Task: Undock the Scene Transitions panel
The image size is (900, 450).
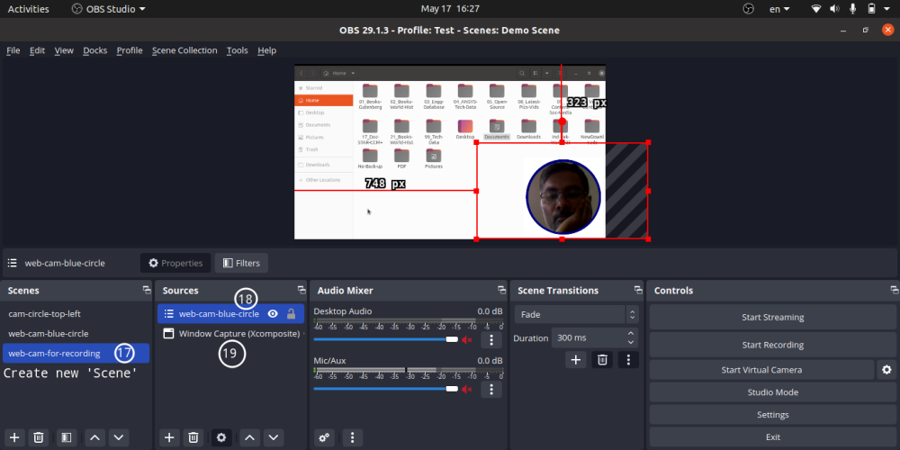Action: 638,291
